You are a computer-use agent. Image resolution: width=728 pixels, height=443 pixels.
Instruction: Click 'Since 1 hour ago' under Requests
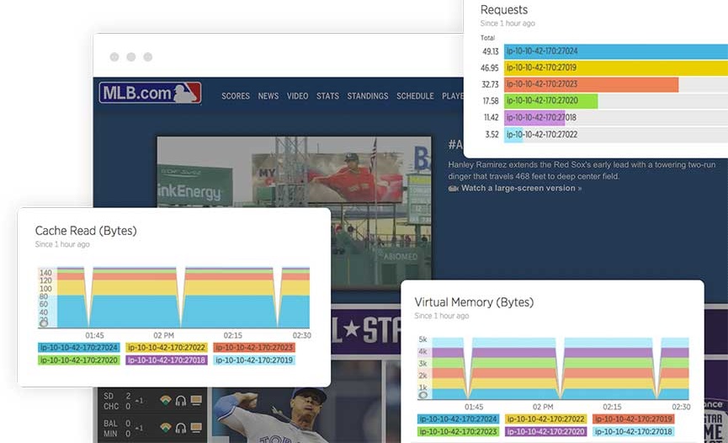(507, 24)
